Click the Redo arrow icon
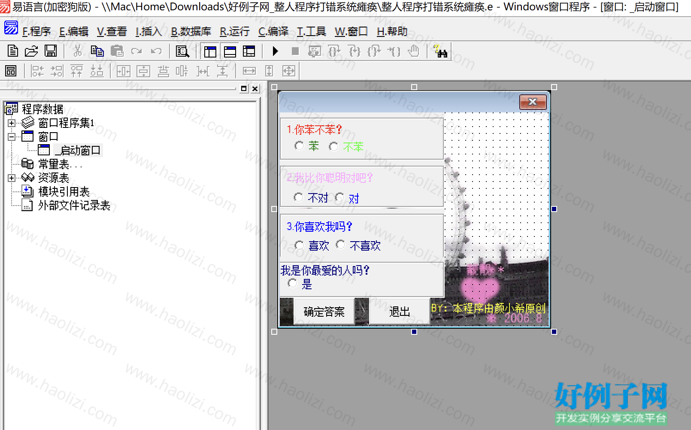 136,51
